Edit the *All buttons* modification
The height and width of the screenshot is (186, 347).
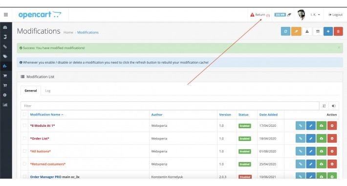[311, 151]
